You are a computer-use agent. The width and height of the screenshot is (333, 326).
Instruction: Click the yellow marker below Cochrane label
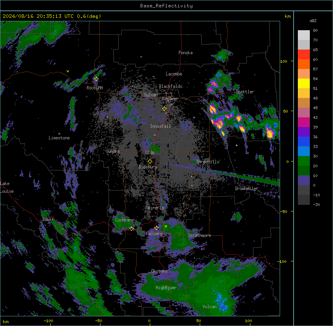131,229
